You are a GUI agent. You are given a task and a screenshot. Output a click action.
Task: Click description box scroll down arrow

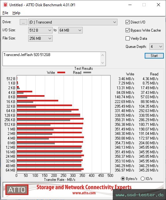(103, 63)
